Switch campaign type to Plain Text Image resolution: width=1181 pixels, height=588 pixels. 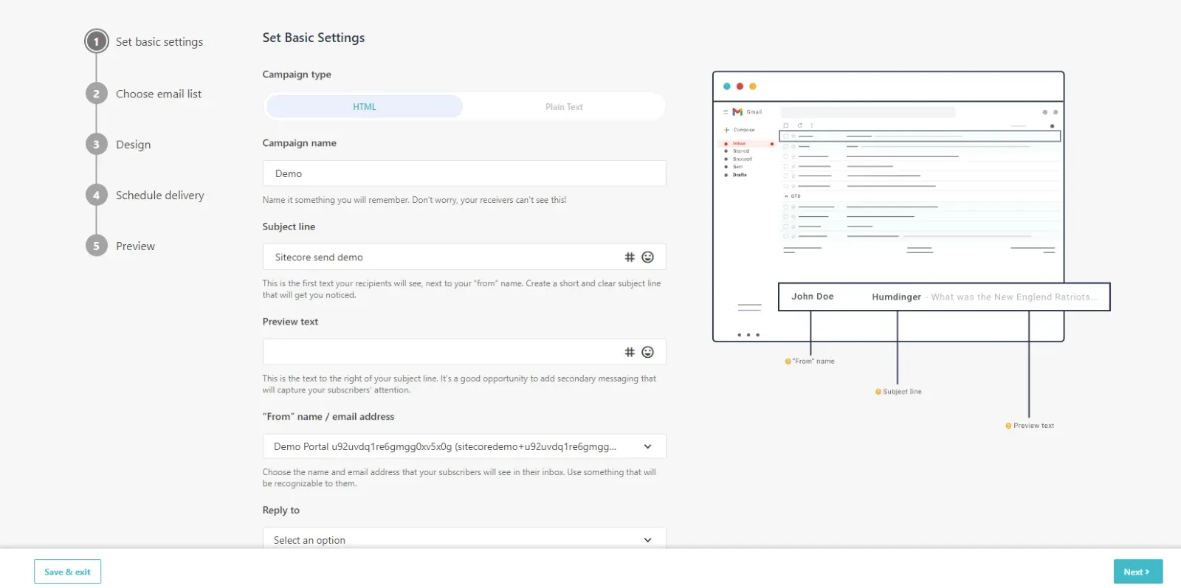[x=564, y=107]
